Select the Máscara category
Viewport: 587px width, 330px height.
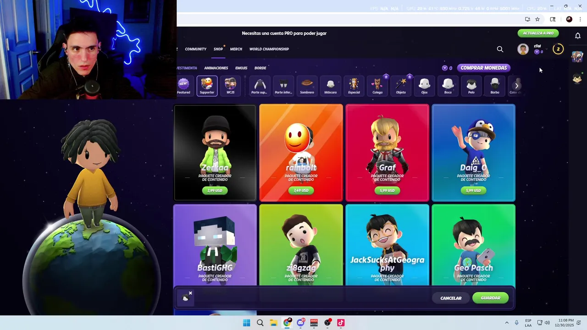click(x=330, y=86)
